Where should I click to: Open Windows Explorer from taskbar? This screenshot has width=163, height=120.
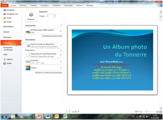[13, 116]
